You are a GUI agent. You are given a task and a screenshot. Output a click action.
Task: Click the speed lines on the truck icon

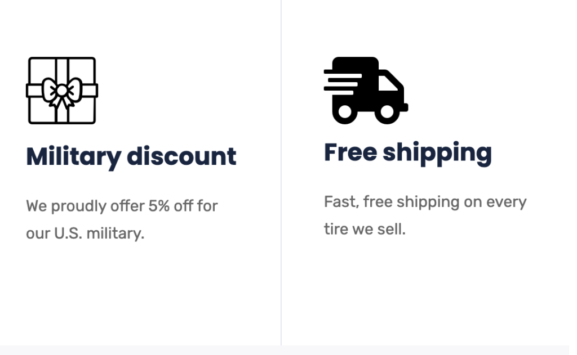point(343,82)
